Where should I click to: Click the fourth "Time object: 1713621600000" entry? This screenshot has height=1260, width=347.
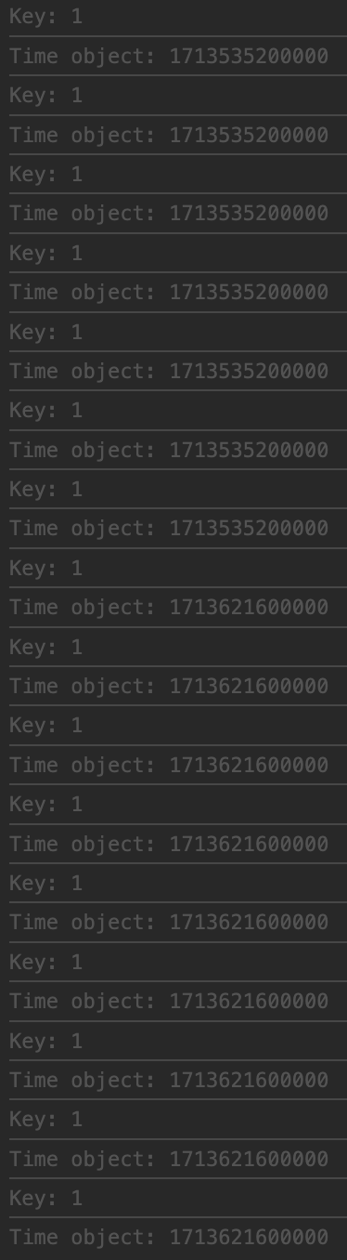tap(169, 845)
